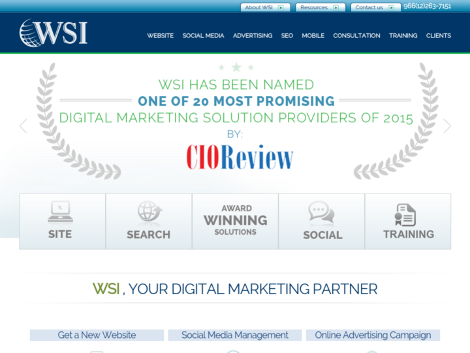The height and width of the screenshot is (353, 470).
Task: Open the CONSULTATION menu item
Action: point(356,35)
